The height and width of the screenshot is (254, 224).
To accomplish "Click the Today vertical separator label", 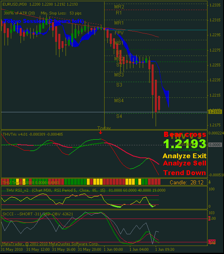I will coord(104,128).
